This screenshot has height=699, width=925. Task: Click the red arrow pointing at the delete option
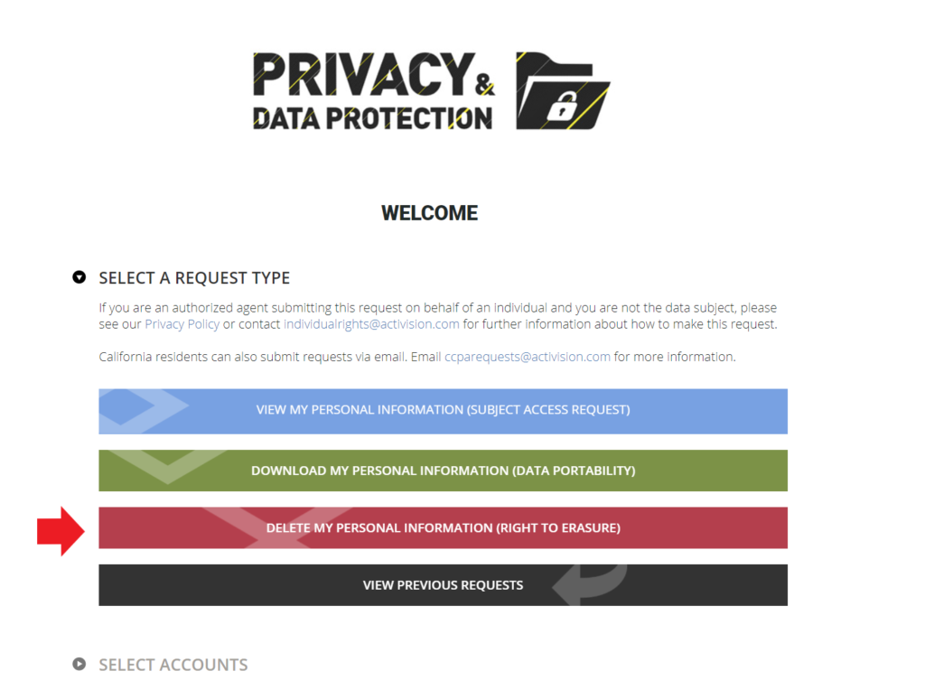[x=61, y=530]
